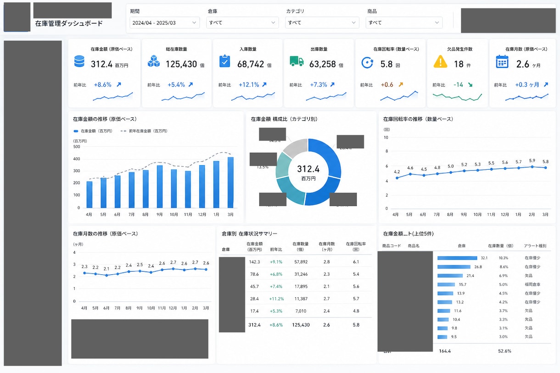This screenshot has width=560, height=373.
Task: Click the 2.1 point in 在庫月数の推移 chart
Action: [x=106, y=275]
